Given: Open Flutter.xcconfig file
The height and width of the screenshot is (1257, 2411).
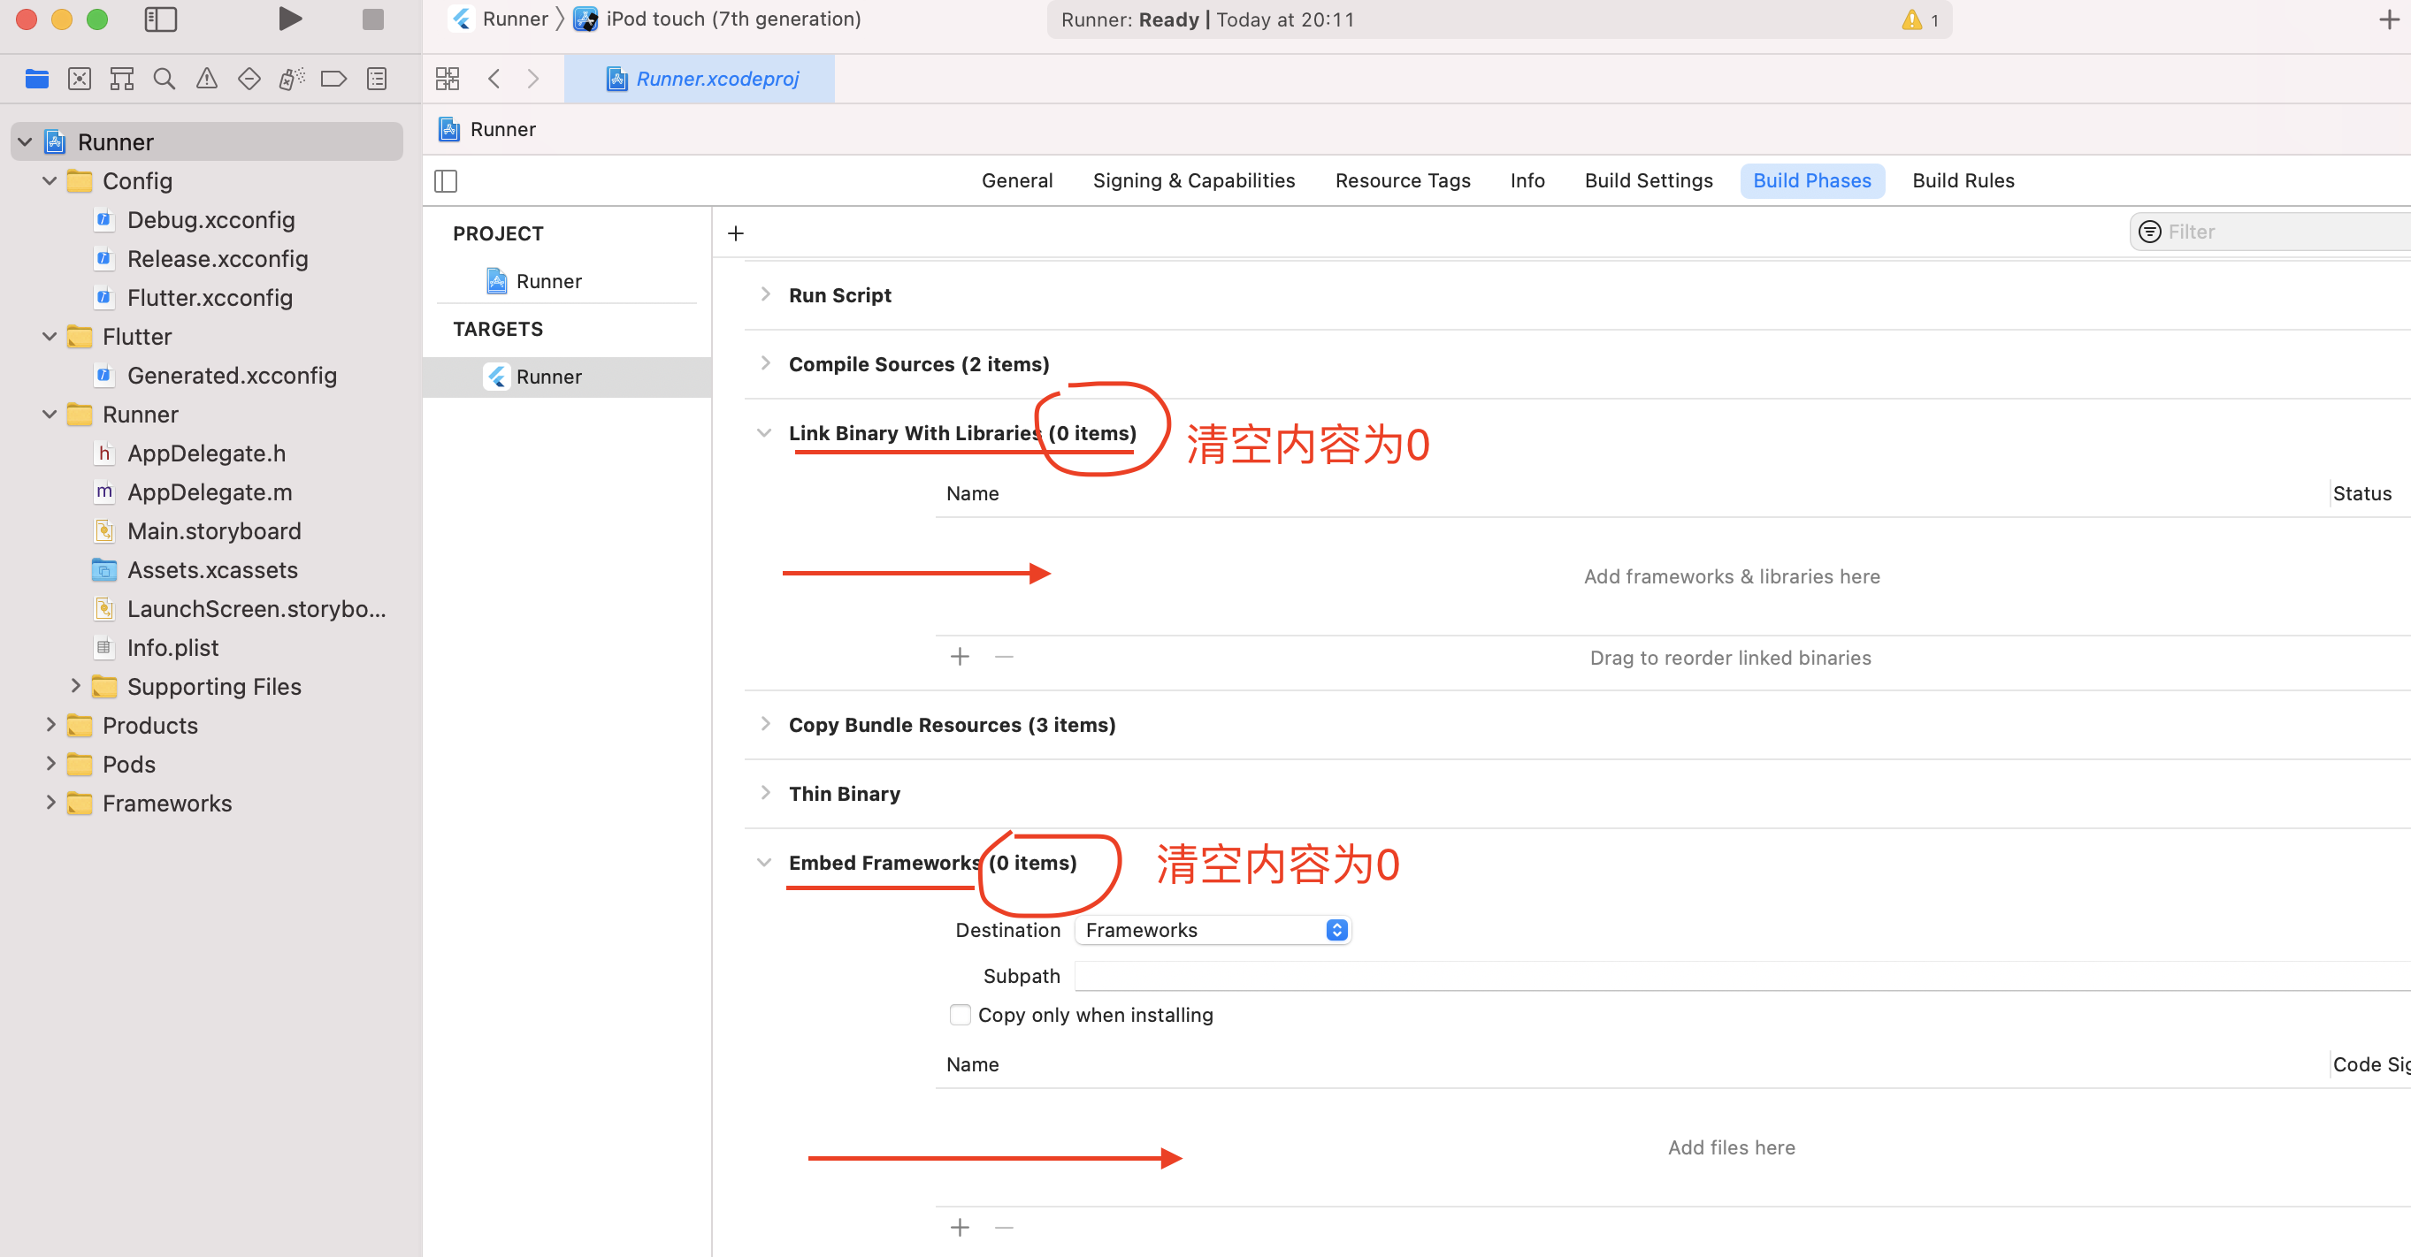Looking at the screenshot, I should [x=209, y=297].
